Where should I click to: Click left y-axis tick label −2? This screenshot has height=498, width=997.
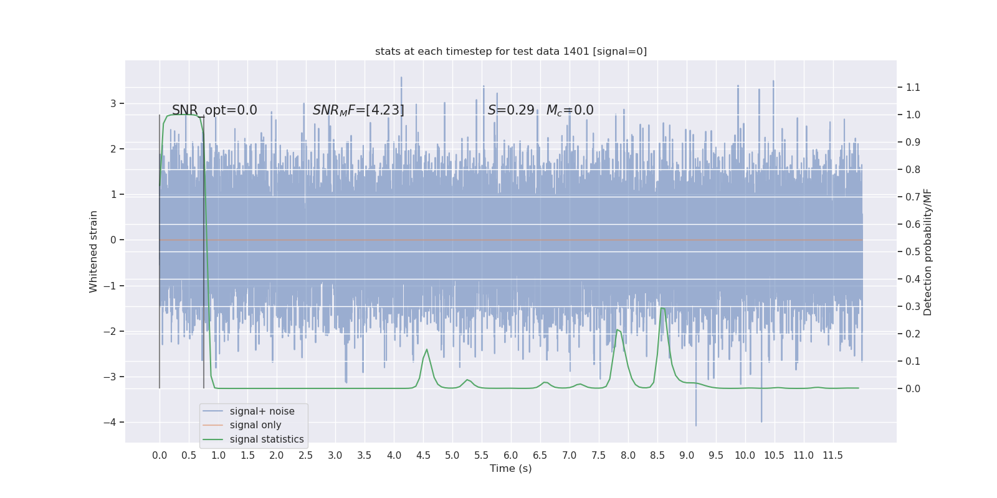[x=110, y=331]
